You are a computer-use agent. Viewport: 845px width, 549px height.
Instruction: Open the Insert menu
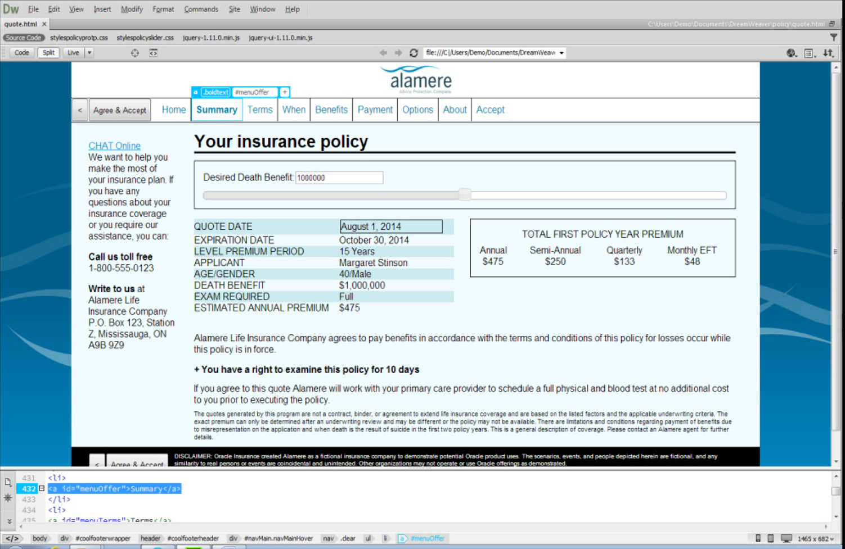(x=102, y=9)
